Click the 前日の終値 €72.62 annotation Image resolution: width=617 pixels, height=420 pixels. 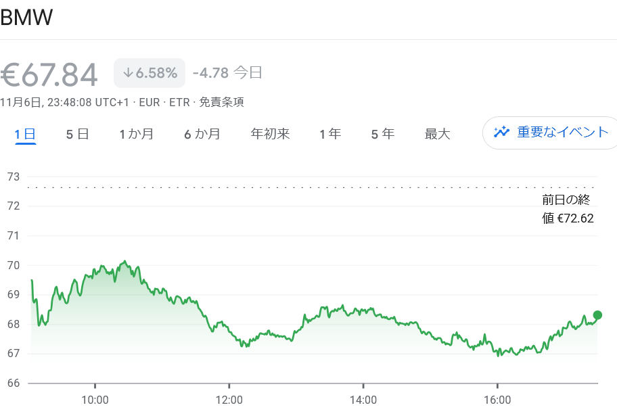568,208
